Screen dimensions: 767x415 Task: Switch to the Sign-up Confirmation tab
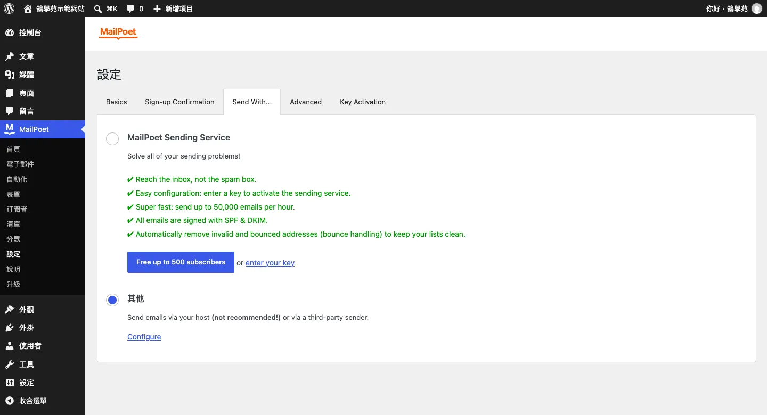tap(179, 102)
